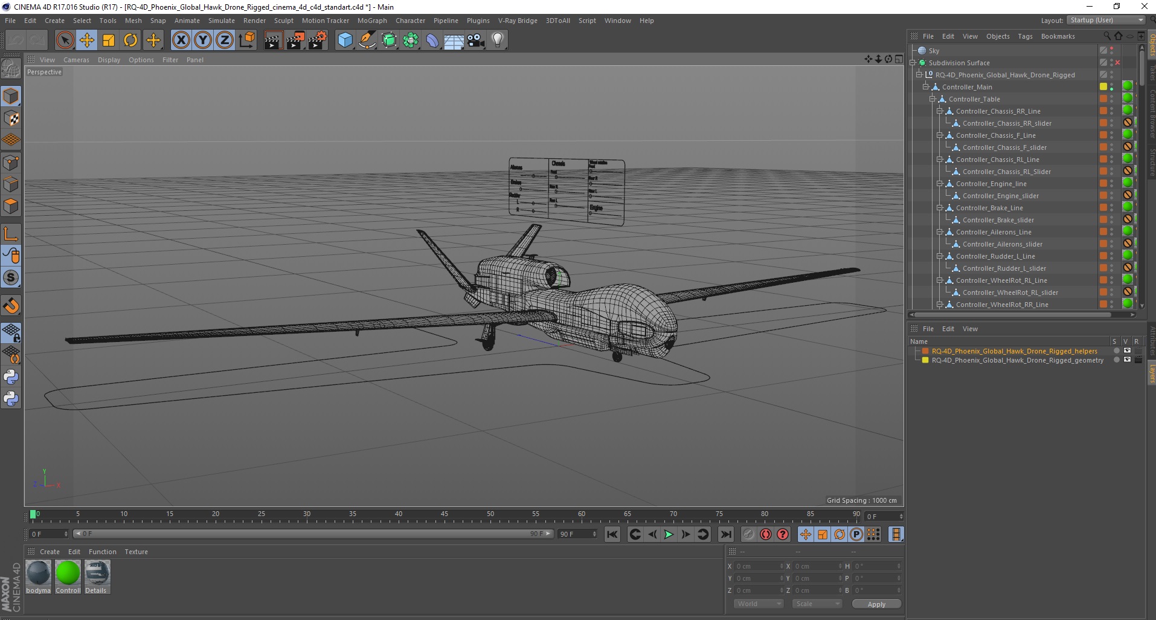
Task: Go to end of timeline
Action: (x=726, y=534)
